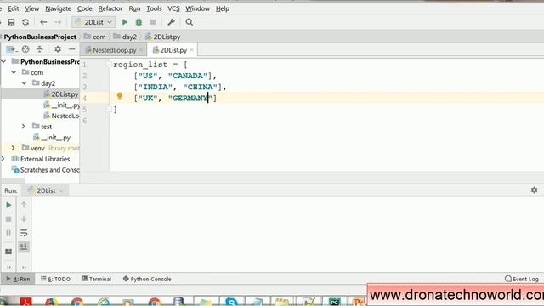Hide the Project panel with minus icon
Image resolution: width=544 pixels, height=306 pixels.
coord(71,49)
